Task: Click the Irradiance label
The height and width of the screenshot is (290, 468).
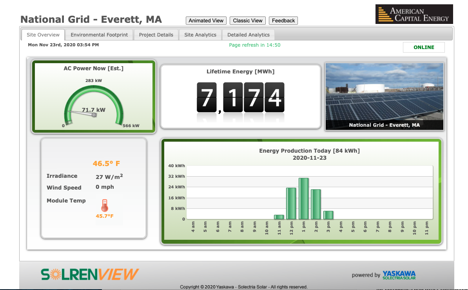Action: coord(62,176)
